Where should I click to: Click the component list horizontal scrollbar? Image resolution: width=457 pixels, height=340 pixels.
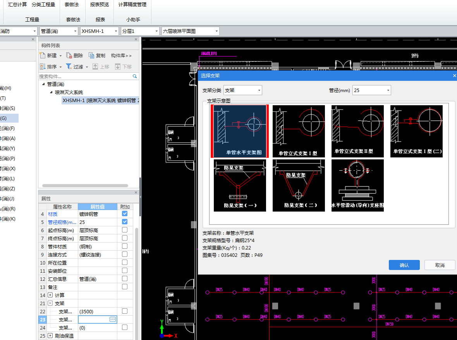[x=85, y=185]
